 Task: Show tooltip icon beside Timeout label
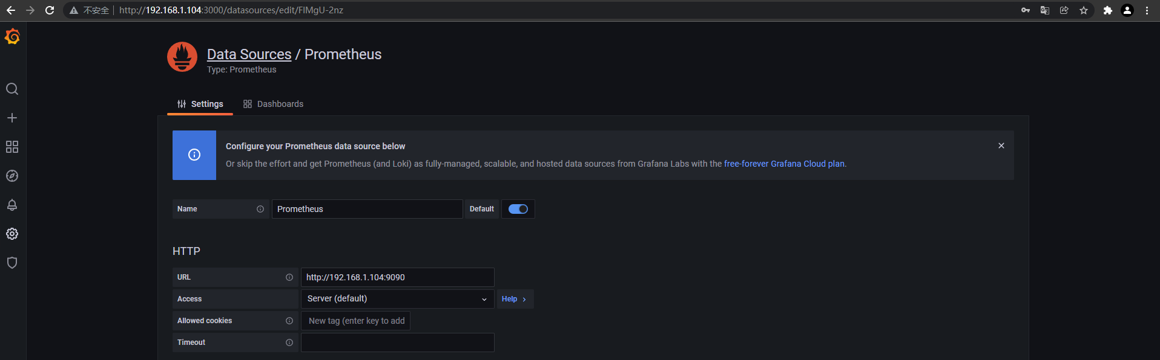point(289,342)
